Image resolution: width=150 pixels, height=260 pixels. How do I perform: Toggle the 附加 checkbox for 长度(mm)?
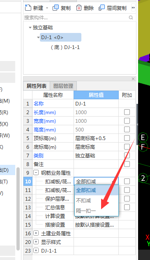click(x=127, y=112)
